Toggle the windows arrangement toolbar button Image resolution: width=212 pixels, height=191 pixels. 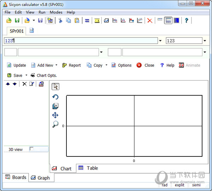[x=50, y=20]
